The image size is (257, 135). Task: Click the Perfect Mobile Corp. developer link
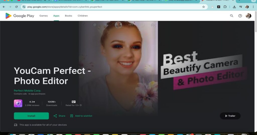[27, 91]
